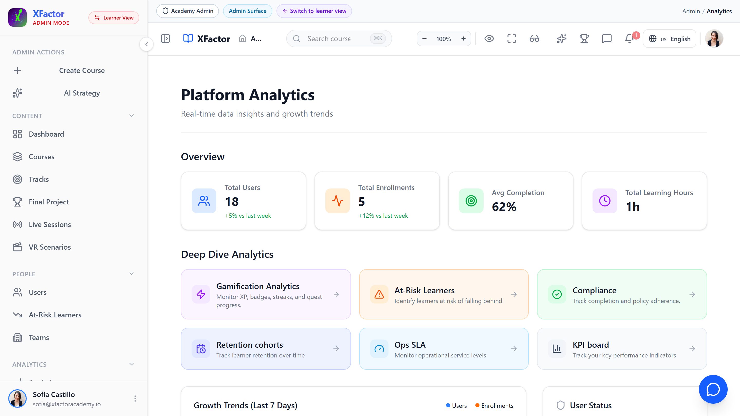Open the Ops SLA card
The height and width of the screenshot is (416, 740).
[444, 349]
